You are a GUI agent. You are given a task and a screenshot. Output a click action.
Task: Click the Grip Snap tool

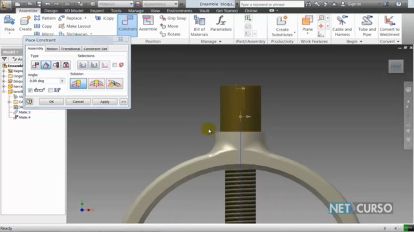[x=173, y=18]
